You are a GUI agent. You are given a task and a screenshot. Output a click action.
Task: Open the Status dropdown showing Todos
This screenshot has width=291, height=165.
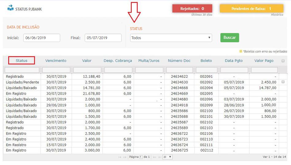click(171, 38)
